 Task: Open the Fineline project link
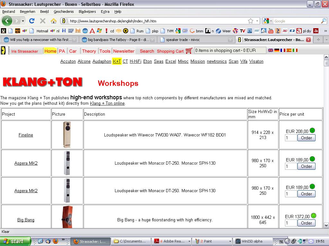pyautogui.click(x=26, y=135)
